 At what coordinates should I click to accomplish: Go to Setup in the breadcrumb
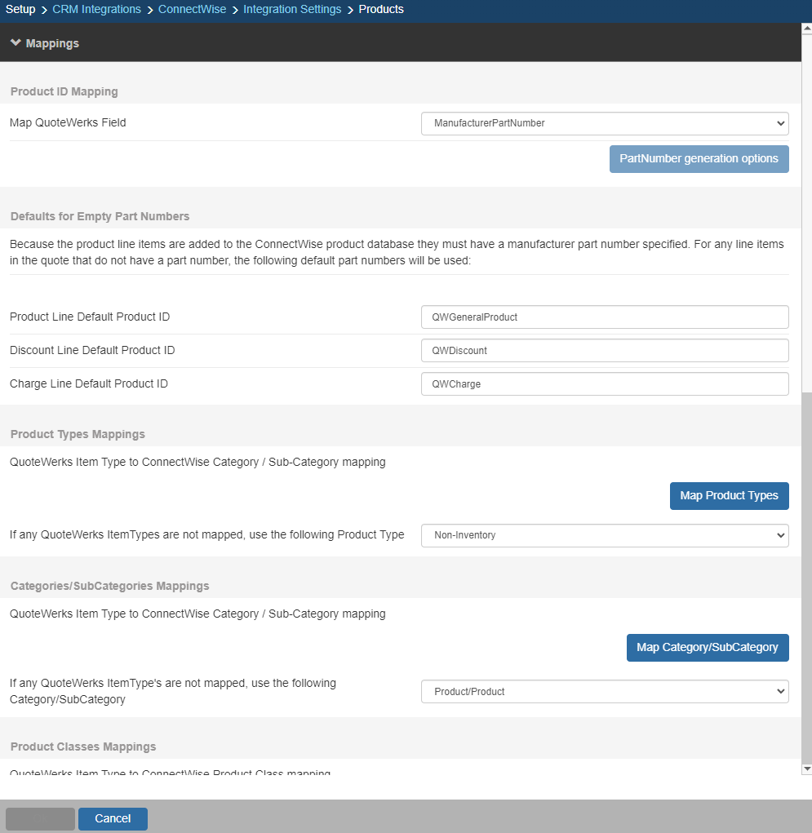click(x=20, y=9)
